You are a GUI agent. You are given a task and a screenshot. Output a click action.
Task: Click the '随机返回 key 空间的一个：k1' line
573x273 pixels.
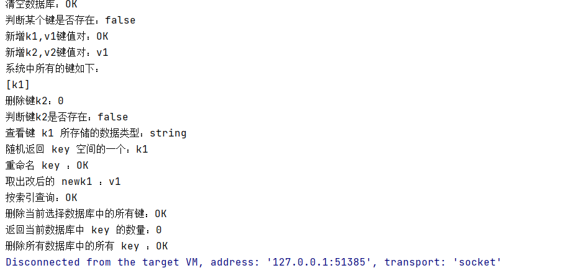77,149
